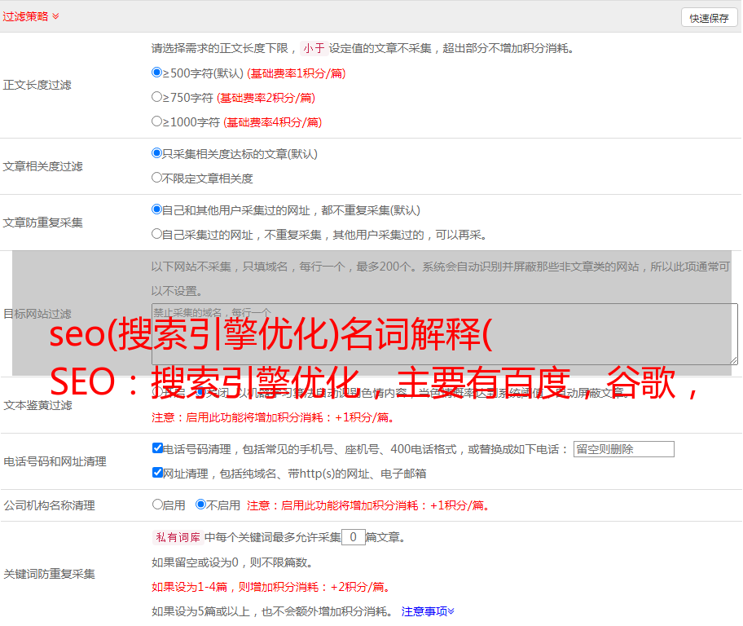Click the 正文长度过滤 row label
The height and width of the screenshot is (626, 743).
[x=37, y=85]
